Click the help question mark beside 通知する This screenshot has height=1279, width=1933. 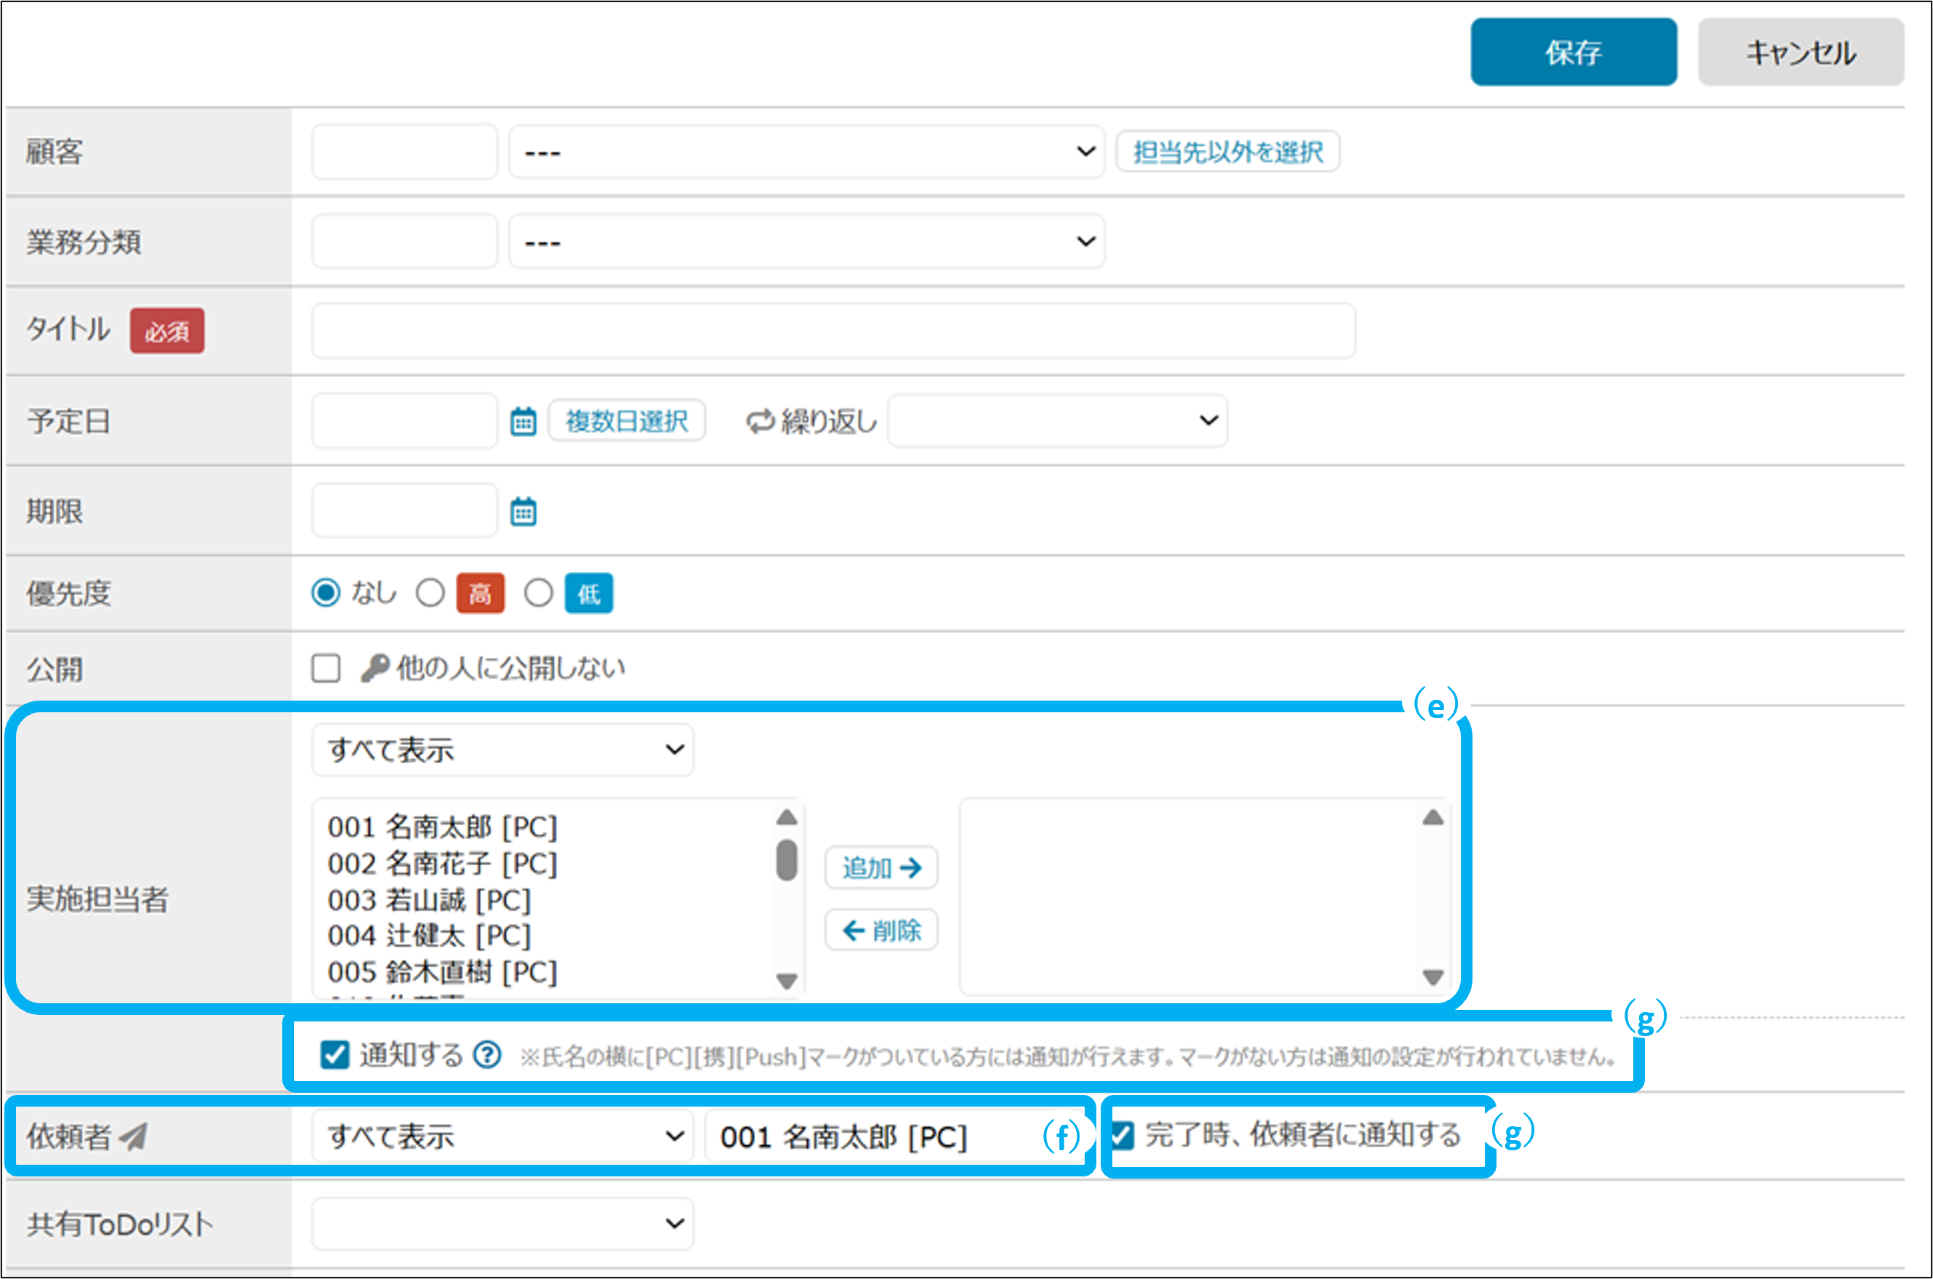487,1055
